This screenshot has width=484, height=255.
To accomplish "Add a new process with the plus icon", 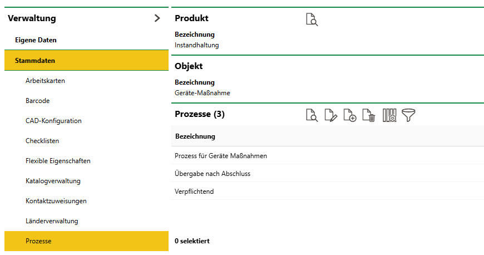I will [349, 116].
